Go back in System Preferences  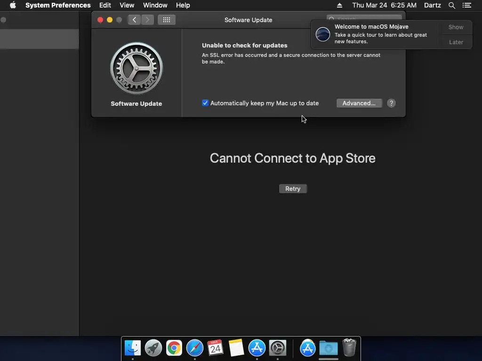(x=134, y=20)
